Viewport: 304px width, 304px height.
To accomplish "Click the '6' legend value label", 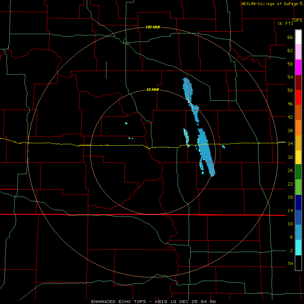I will point(291,237).
